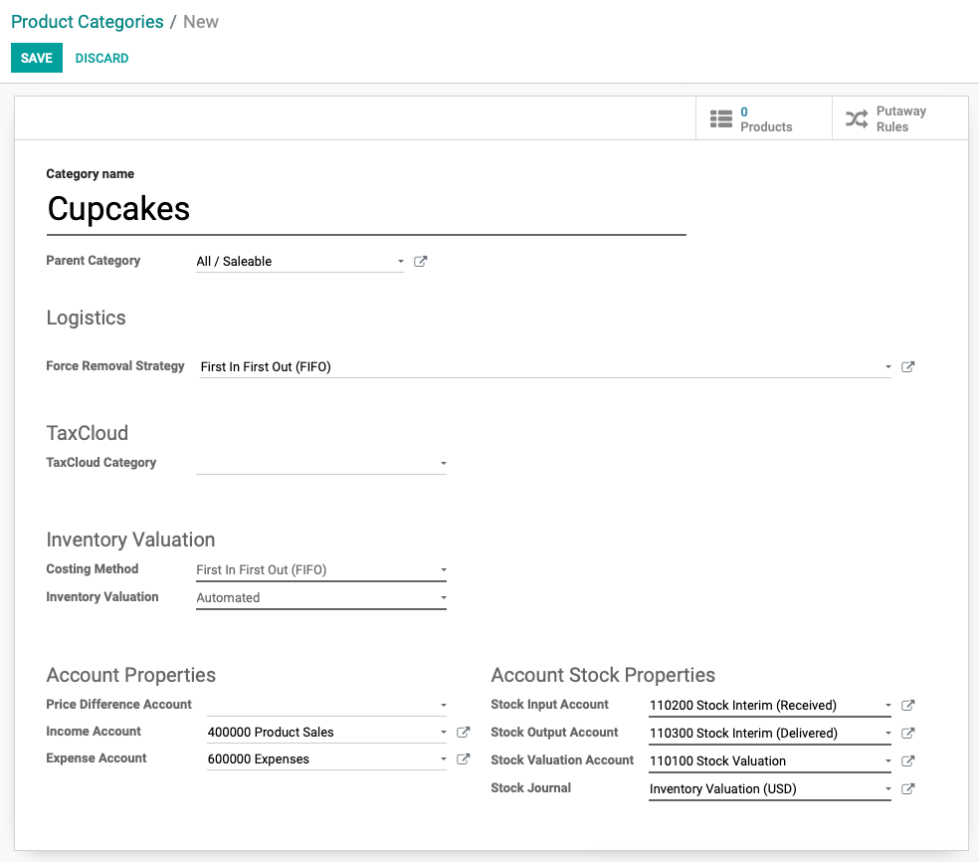979x862 pixels.
Task: Open external link for Expense Account
Action: [x=463, y=758]
